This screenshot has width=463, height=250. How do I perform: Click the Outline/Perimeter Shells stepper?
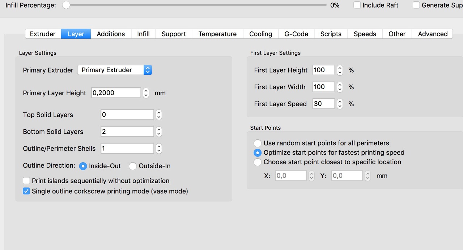[x=159, y=148]
